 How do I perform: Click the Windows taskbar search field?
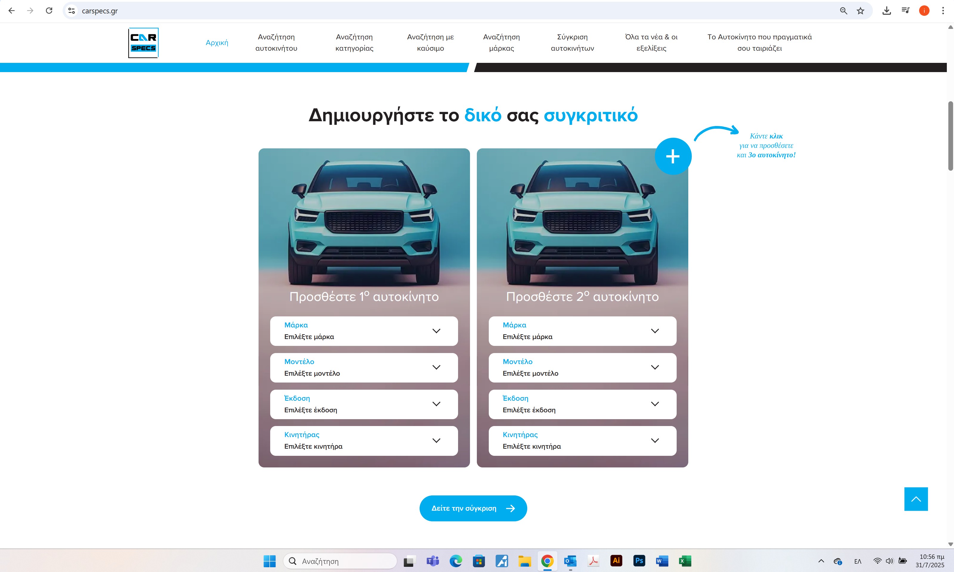[x=339, y=561]
